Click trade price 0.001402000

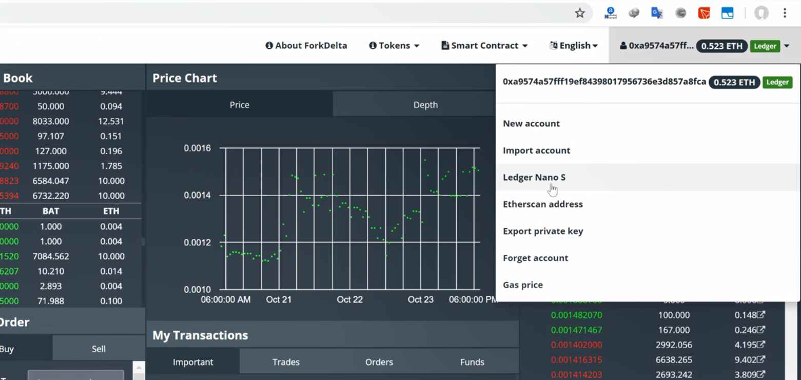pyautogui.click(x=576, y=345)
